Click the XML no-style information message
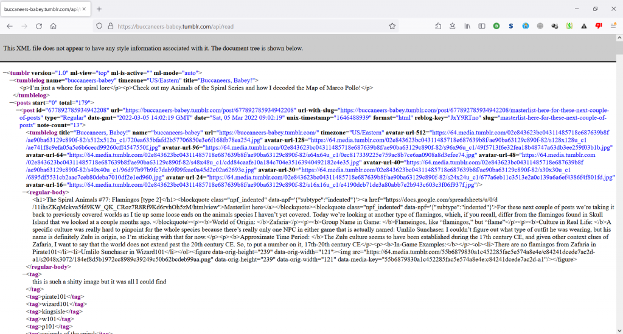The height and width of the screenshot is (334, 623). pos(153,48)
